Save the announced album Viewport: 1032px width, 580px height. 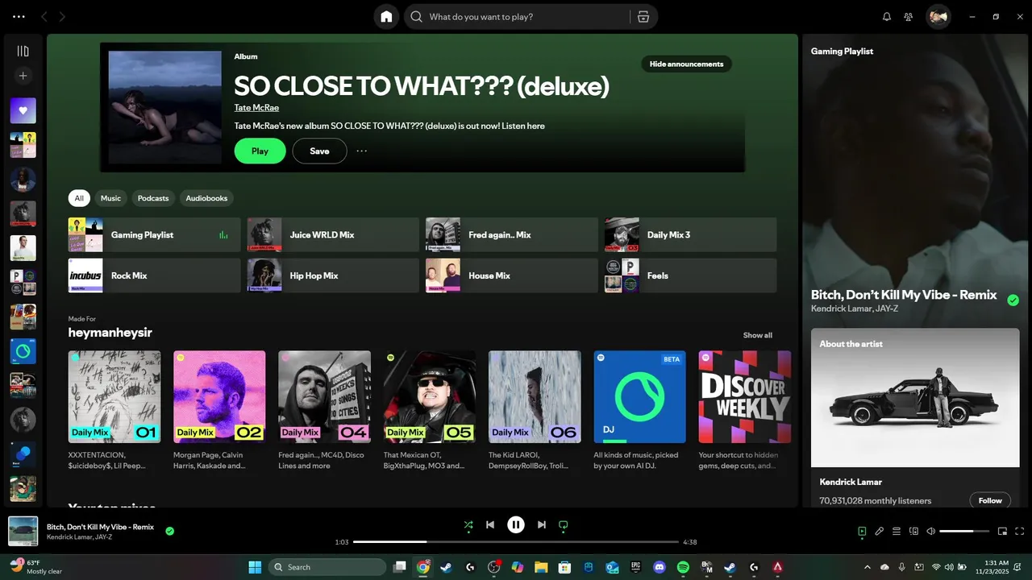point(319,151)
